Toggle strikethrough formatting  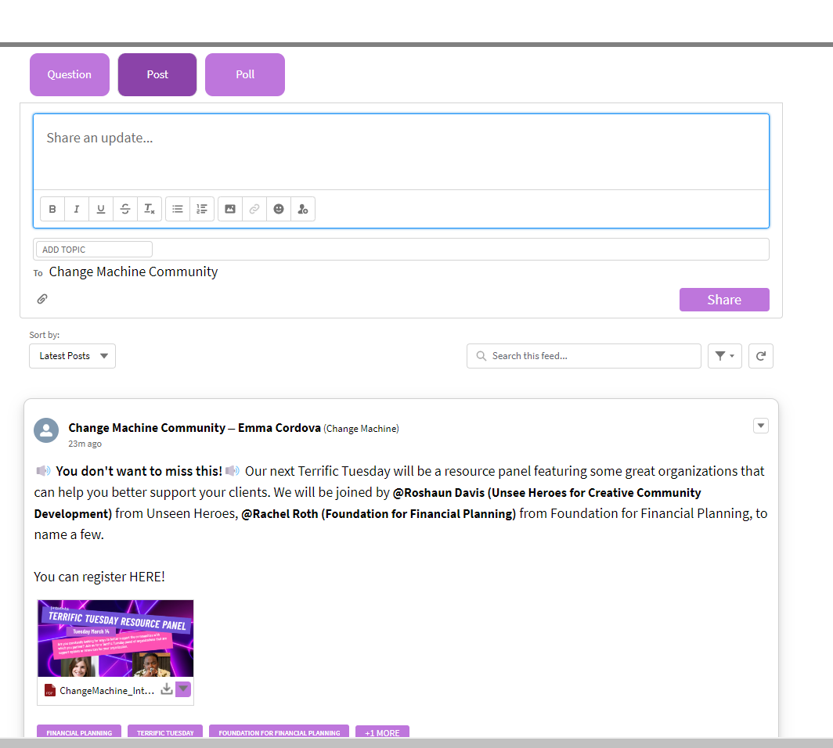coord(125,209)
